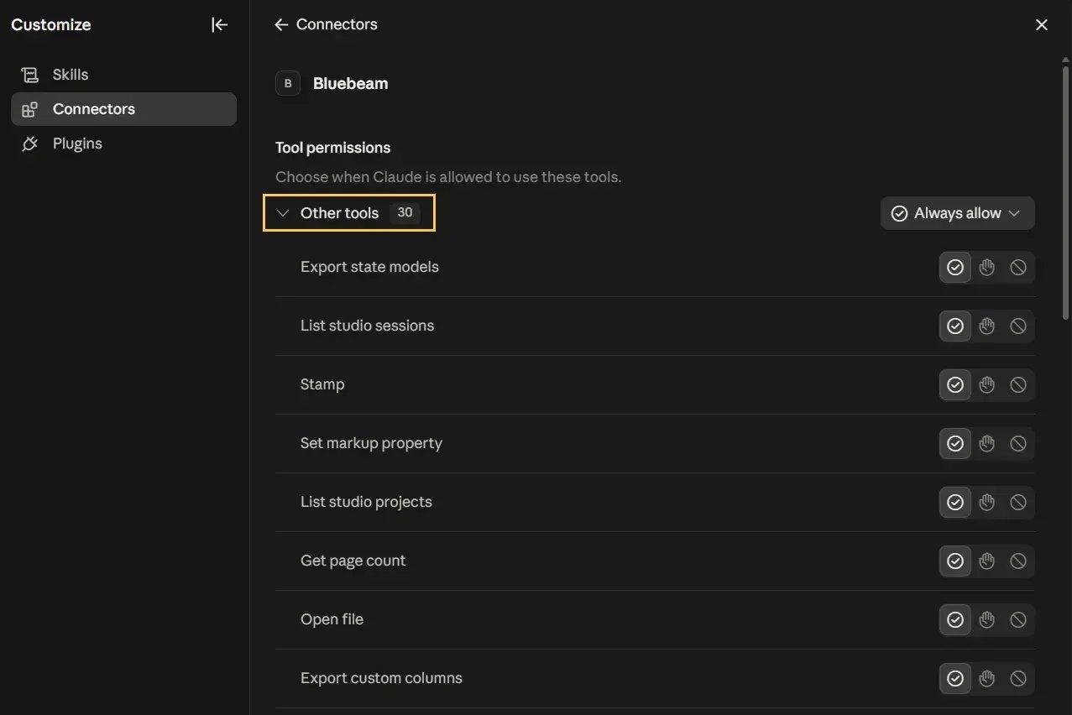This screenshot has height=715, width=1072.
Task: Require approval for Set markup property
Action: (x=987, y=444)
